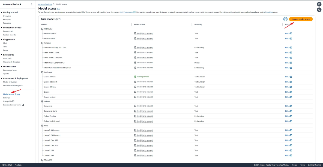Open the User guide external link
This screenshot has height=167, width=323.
(x=9, y=101)
